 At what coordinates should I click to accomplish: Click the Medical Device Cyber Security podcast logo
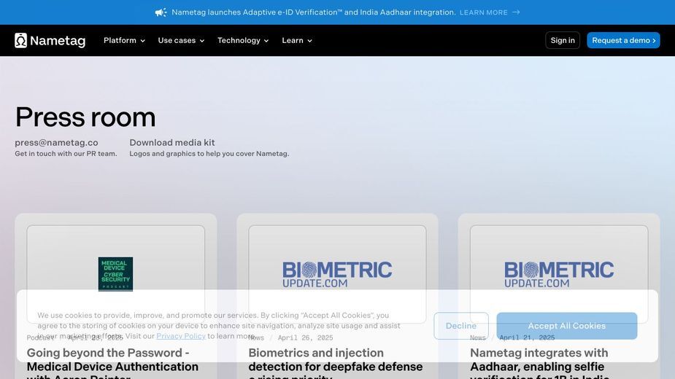click(x=115, y=274)
